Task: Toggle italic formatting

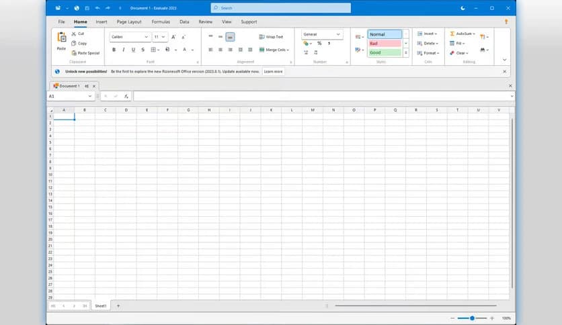Action: click(x=124, y=50)
